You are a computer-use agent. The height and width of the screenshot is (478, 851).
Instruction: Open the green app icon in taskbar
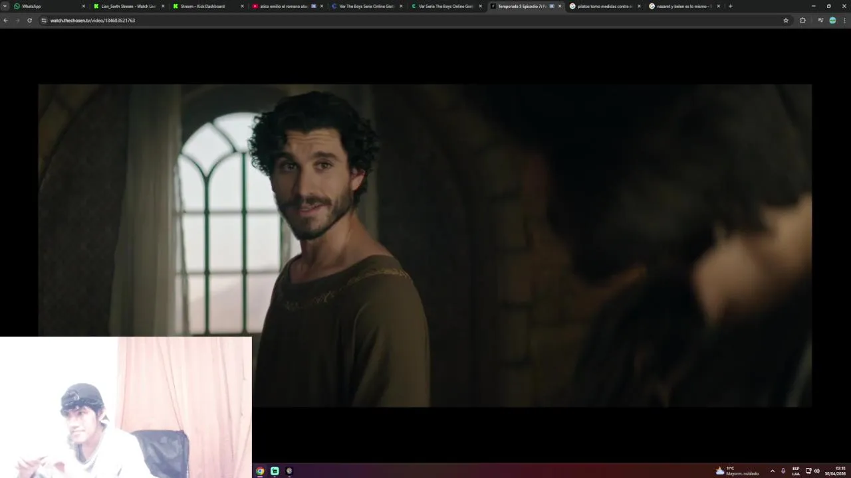[275, 471]
